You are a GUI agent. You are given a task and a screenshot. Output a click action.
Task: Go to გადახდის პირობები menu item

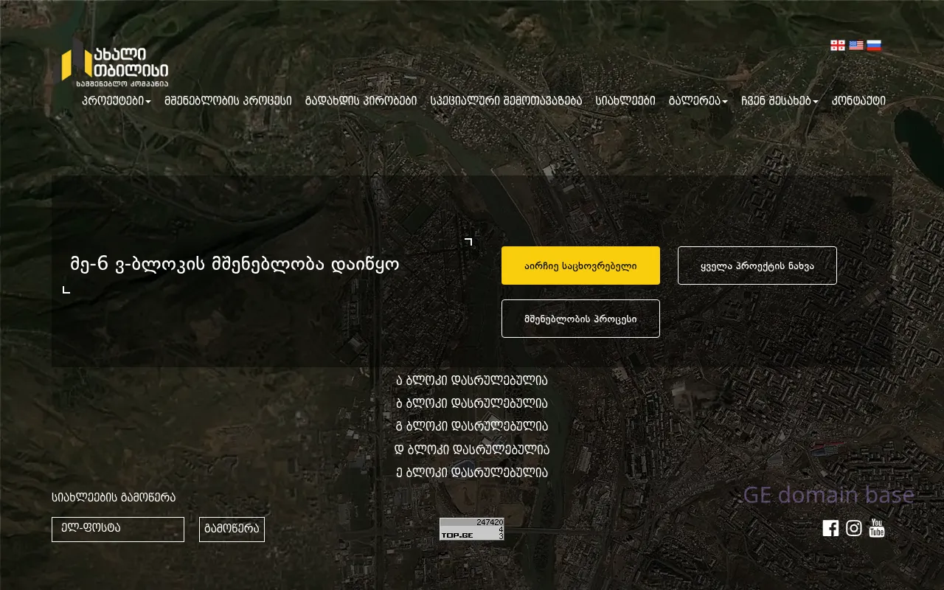pyautogui.click(x=361, y=101)
